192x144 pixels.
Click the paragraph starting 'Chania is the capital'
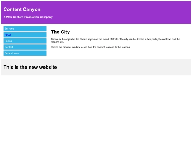[x=115, y=41]
